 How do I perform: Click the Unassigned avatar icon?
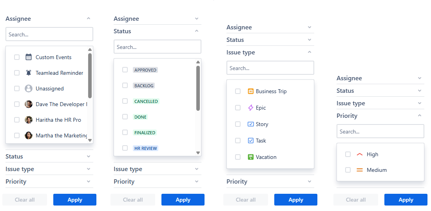pos(28,88)
